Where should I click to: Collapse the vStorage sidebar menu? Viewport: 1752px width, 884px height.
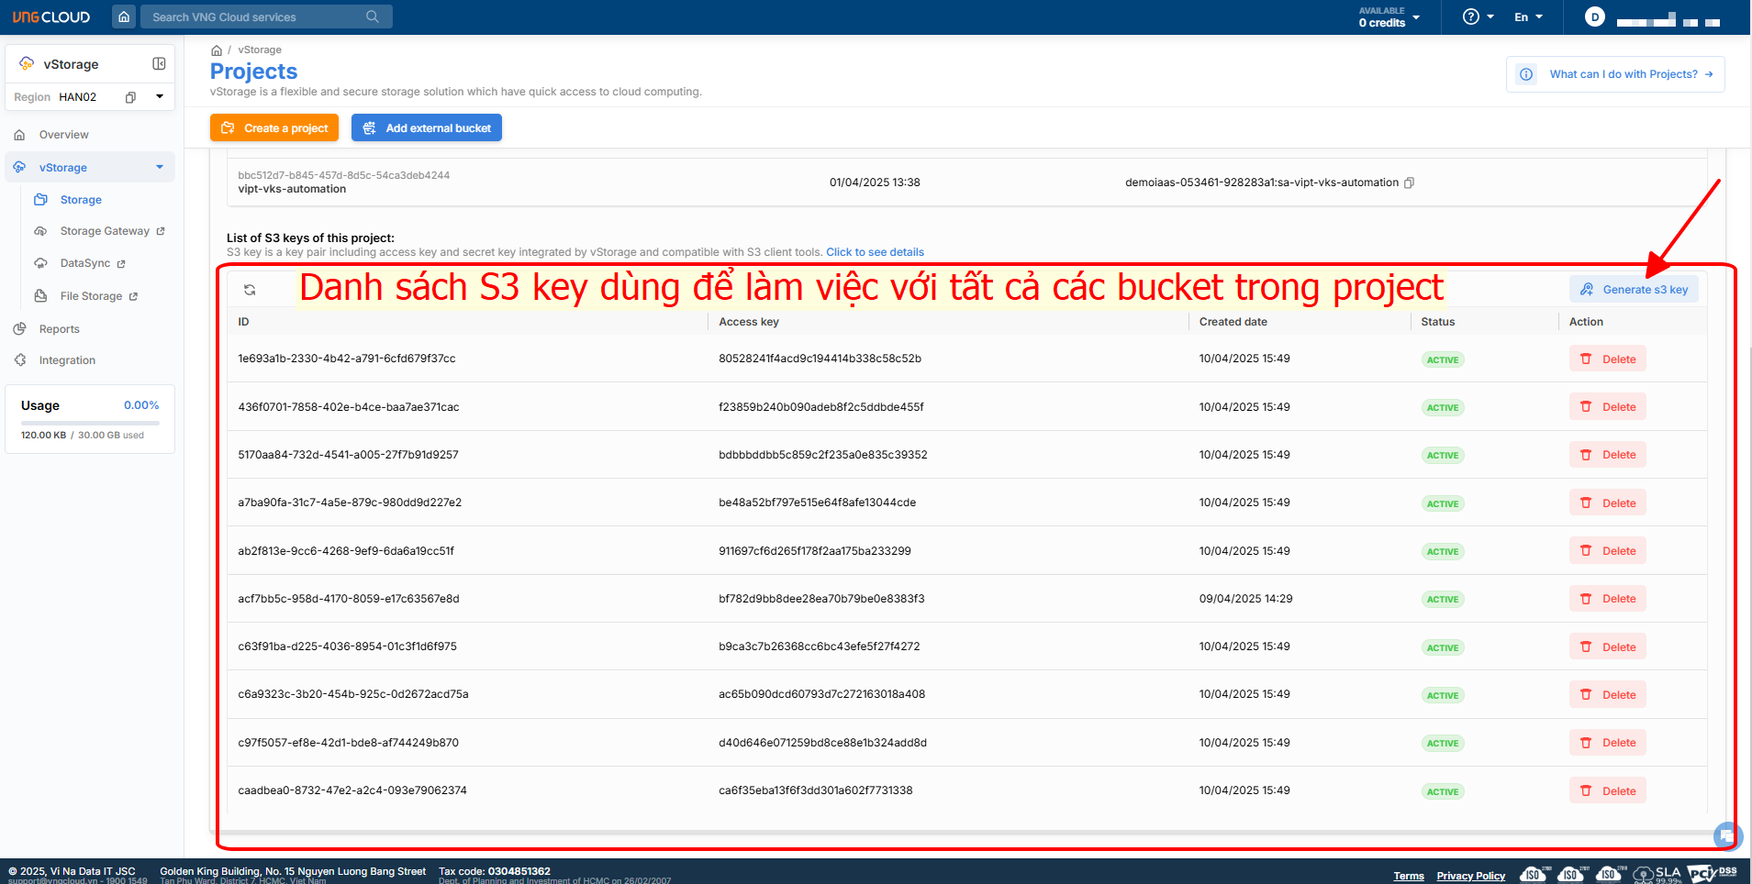click(160, 167)
